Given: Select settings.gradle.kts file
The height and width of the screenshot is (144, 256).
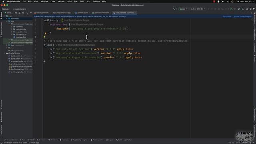Looking at the screenshot, I should click(20, 72).
